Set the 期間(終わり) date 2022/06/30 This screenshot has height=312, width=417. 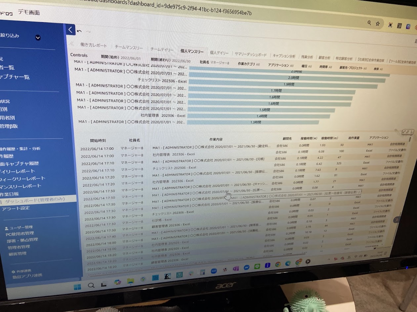tap(171, 60)
